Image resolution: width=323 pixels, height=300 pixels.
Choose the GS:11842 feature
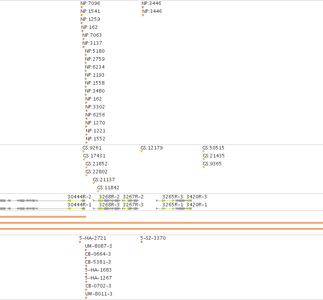[108, 188]
